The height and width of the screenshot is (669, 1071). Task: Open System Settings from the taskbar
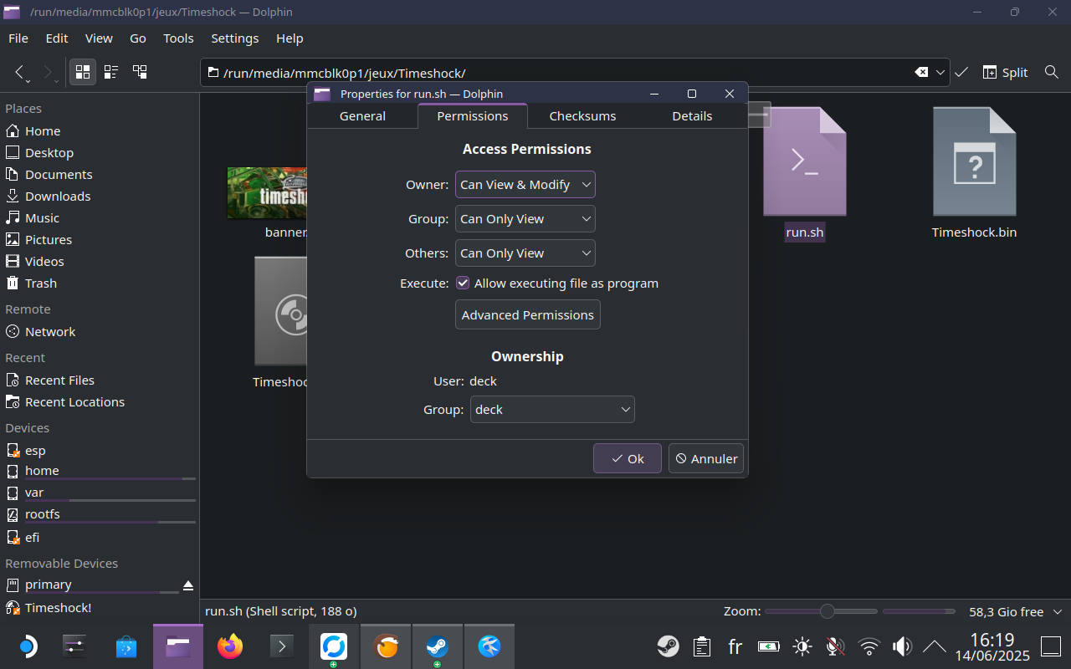pyautogui.click(x=74, y=646)
